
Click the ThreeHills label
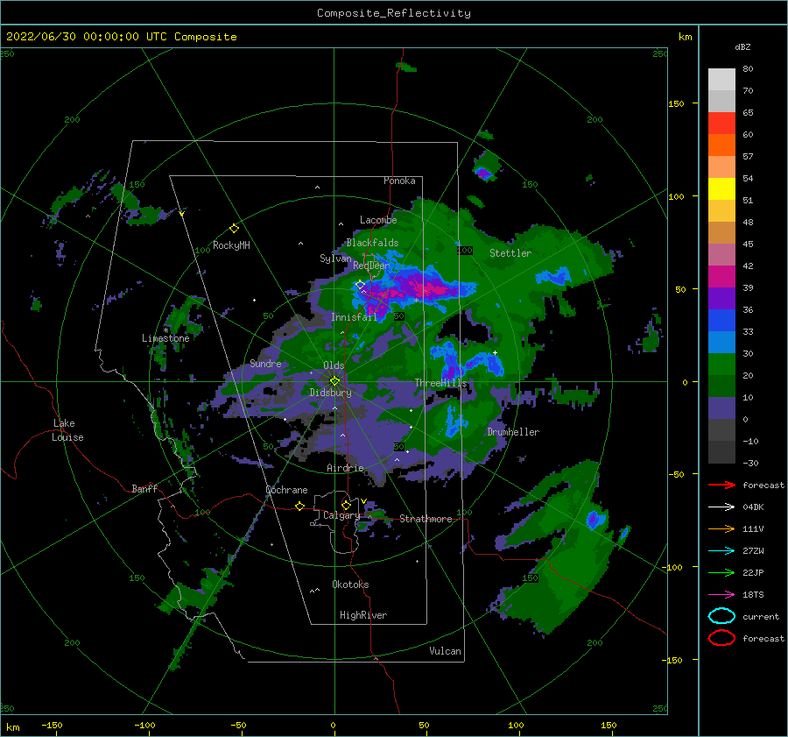pyautogui.click(x=440, y=383)
